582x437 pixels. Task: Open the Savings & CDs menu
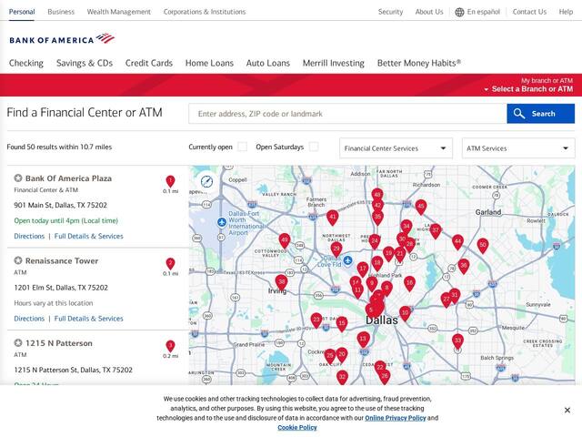point(85,63)
